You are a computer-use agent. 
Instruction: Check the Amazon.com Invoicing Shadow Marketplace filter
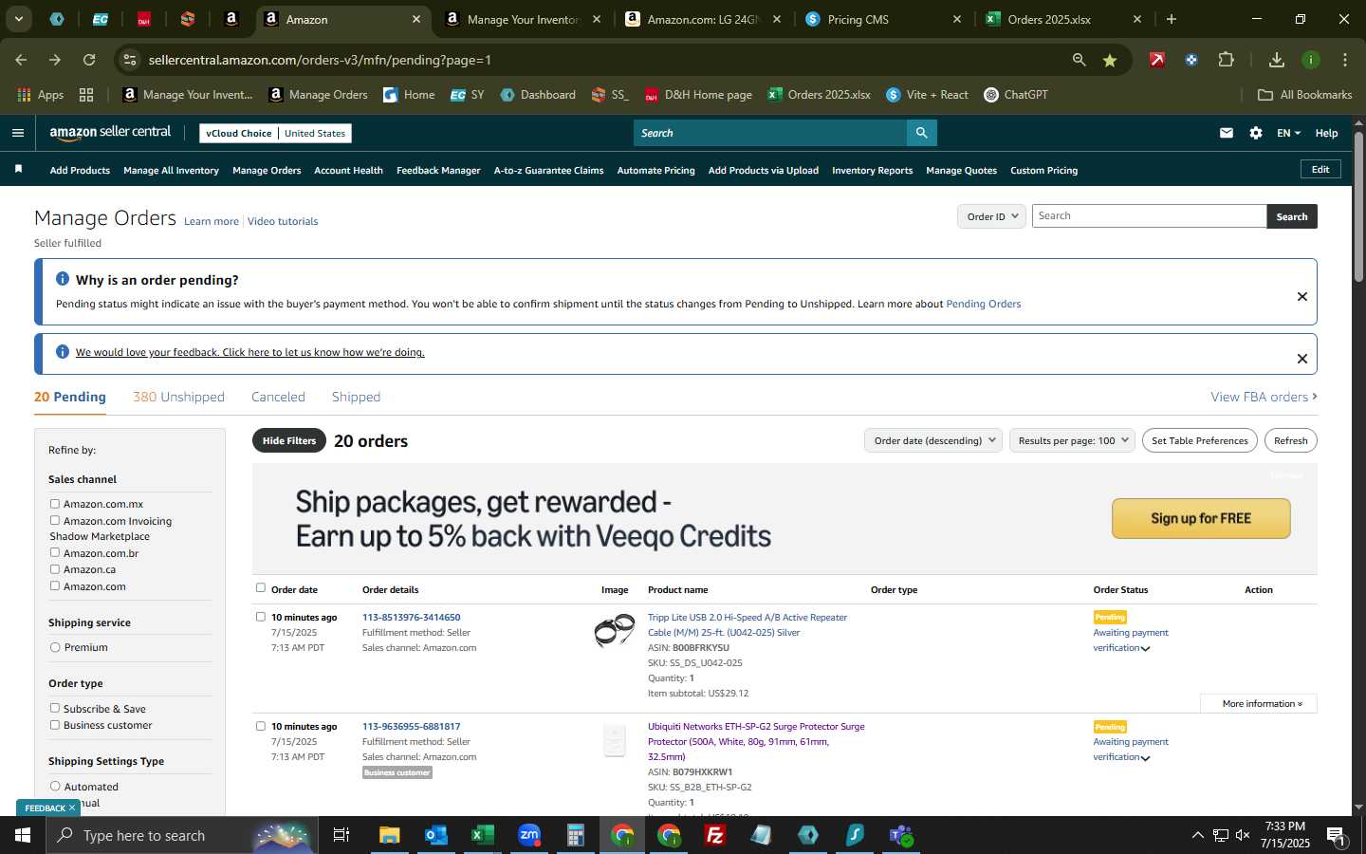(x=55, y=520)
